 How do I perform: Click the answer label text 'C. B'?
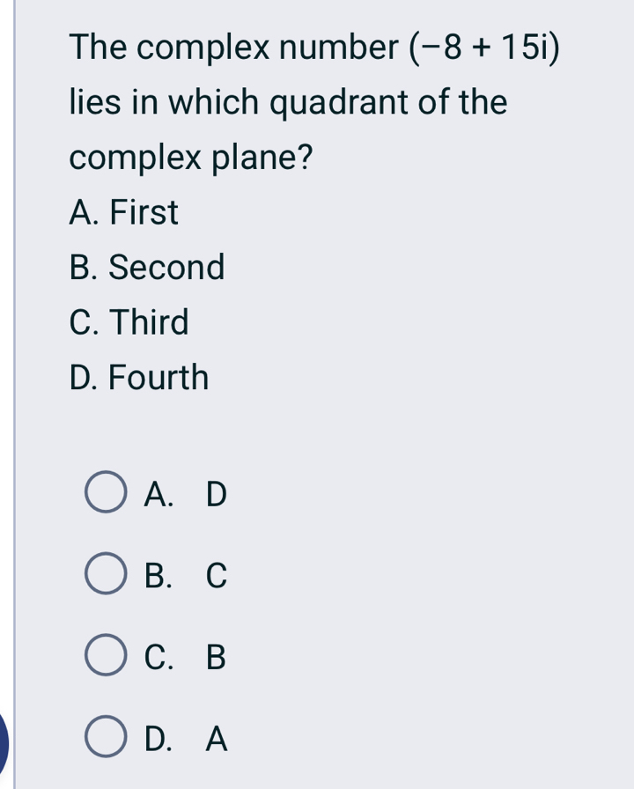click(186, 657)
